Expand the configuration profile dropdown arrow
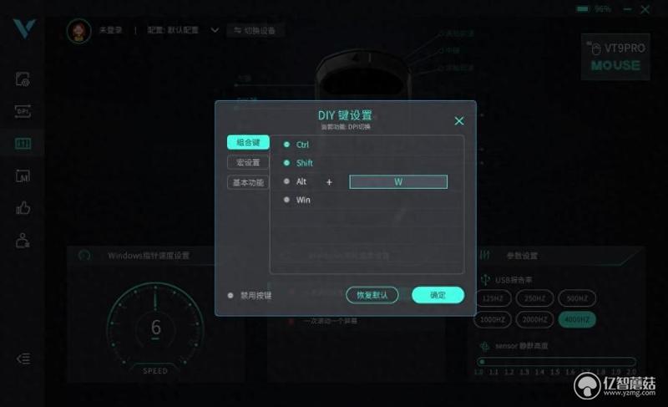This screenshot has width=668, height=407. 215,30
